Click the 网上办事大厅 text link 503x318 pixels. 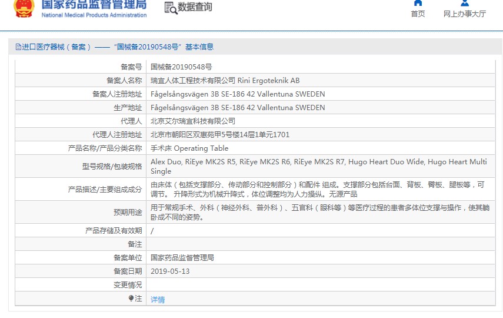(x=465, y=14)
